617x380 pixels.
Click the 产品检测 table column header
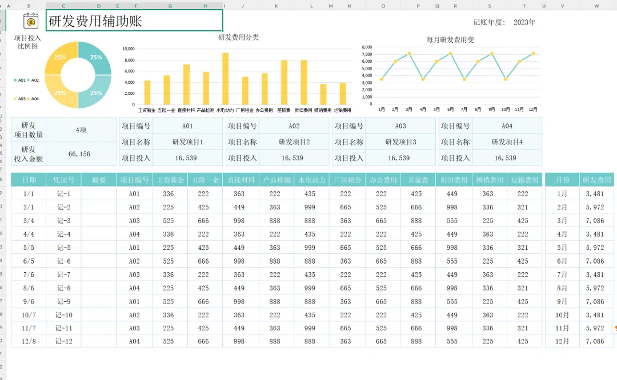(277, 180)
